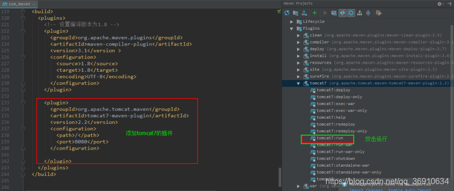Screen dimensions: 454x191
Task: Select the tomcat7:exec-war goal icon
Action: pos(313,104)
